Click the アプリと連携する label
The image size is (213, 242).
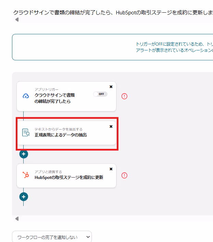point(48,172)
